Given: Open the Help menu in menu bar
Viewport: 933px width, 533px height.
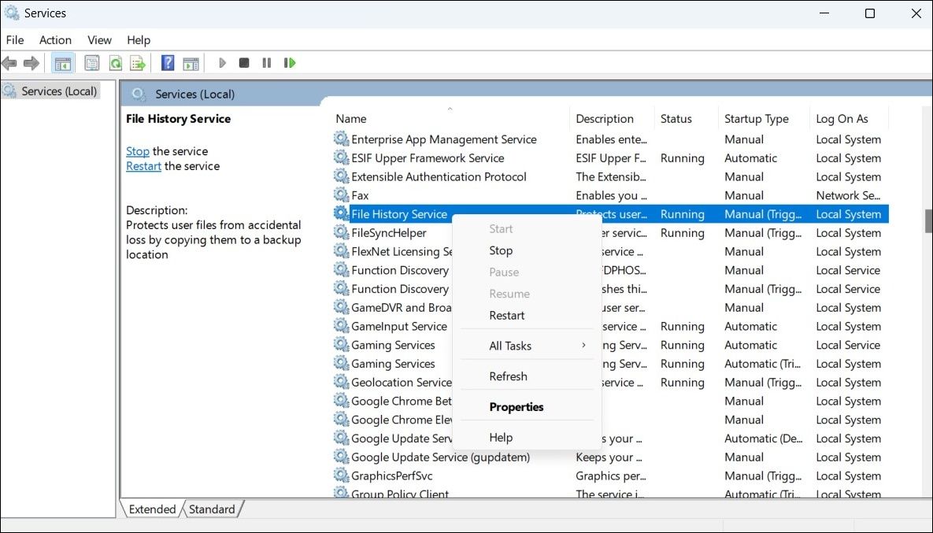Looking at the screenshot, I should [x=139, y=40].
